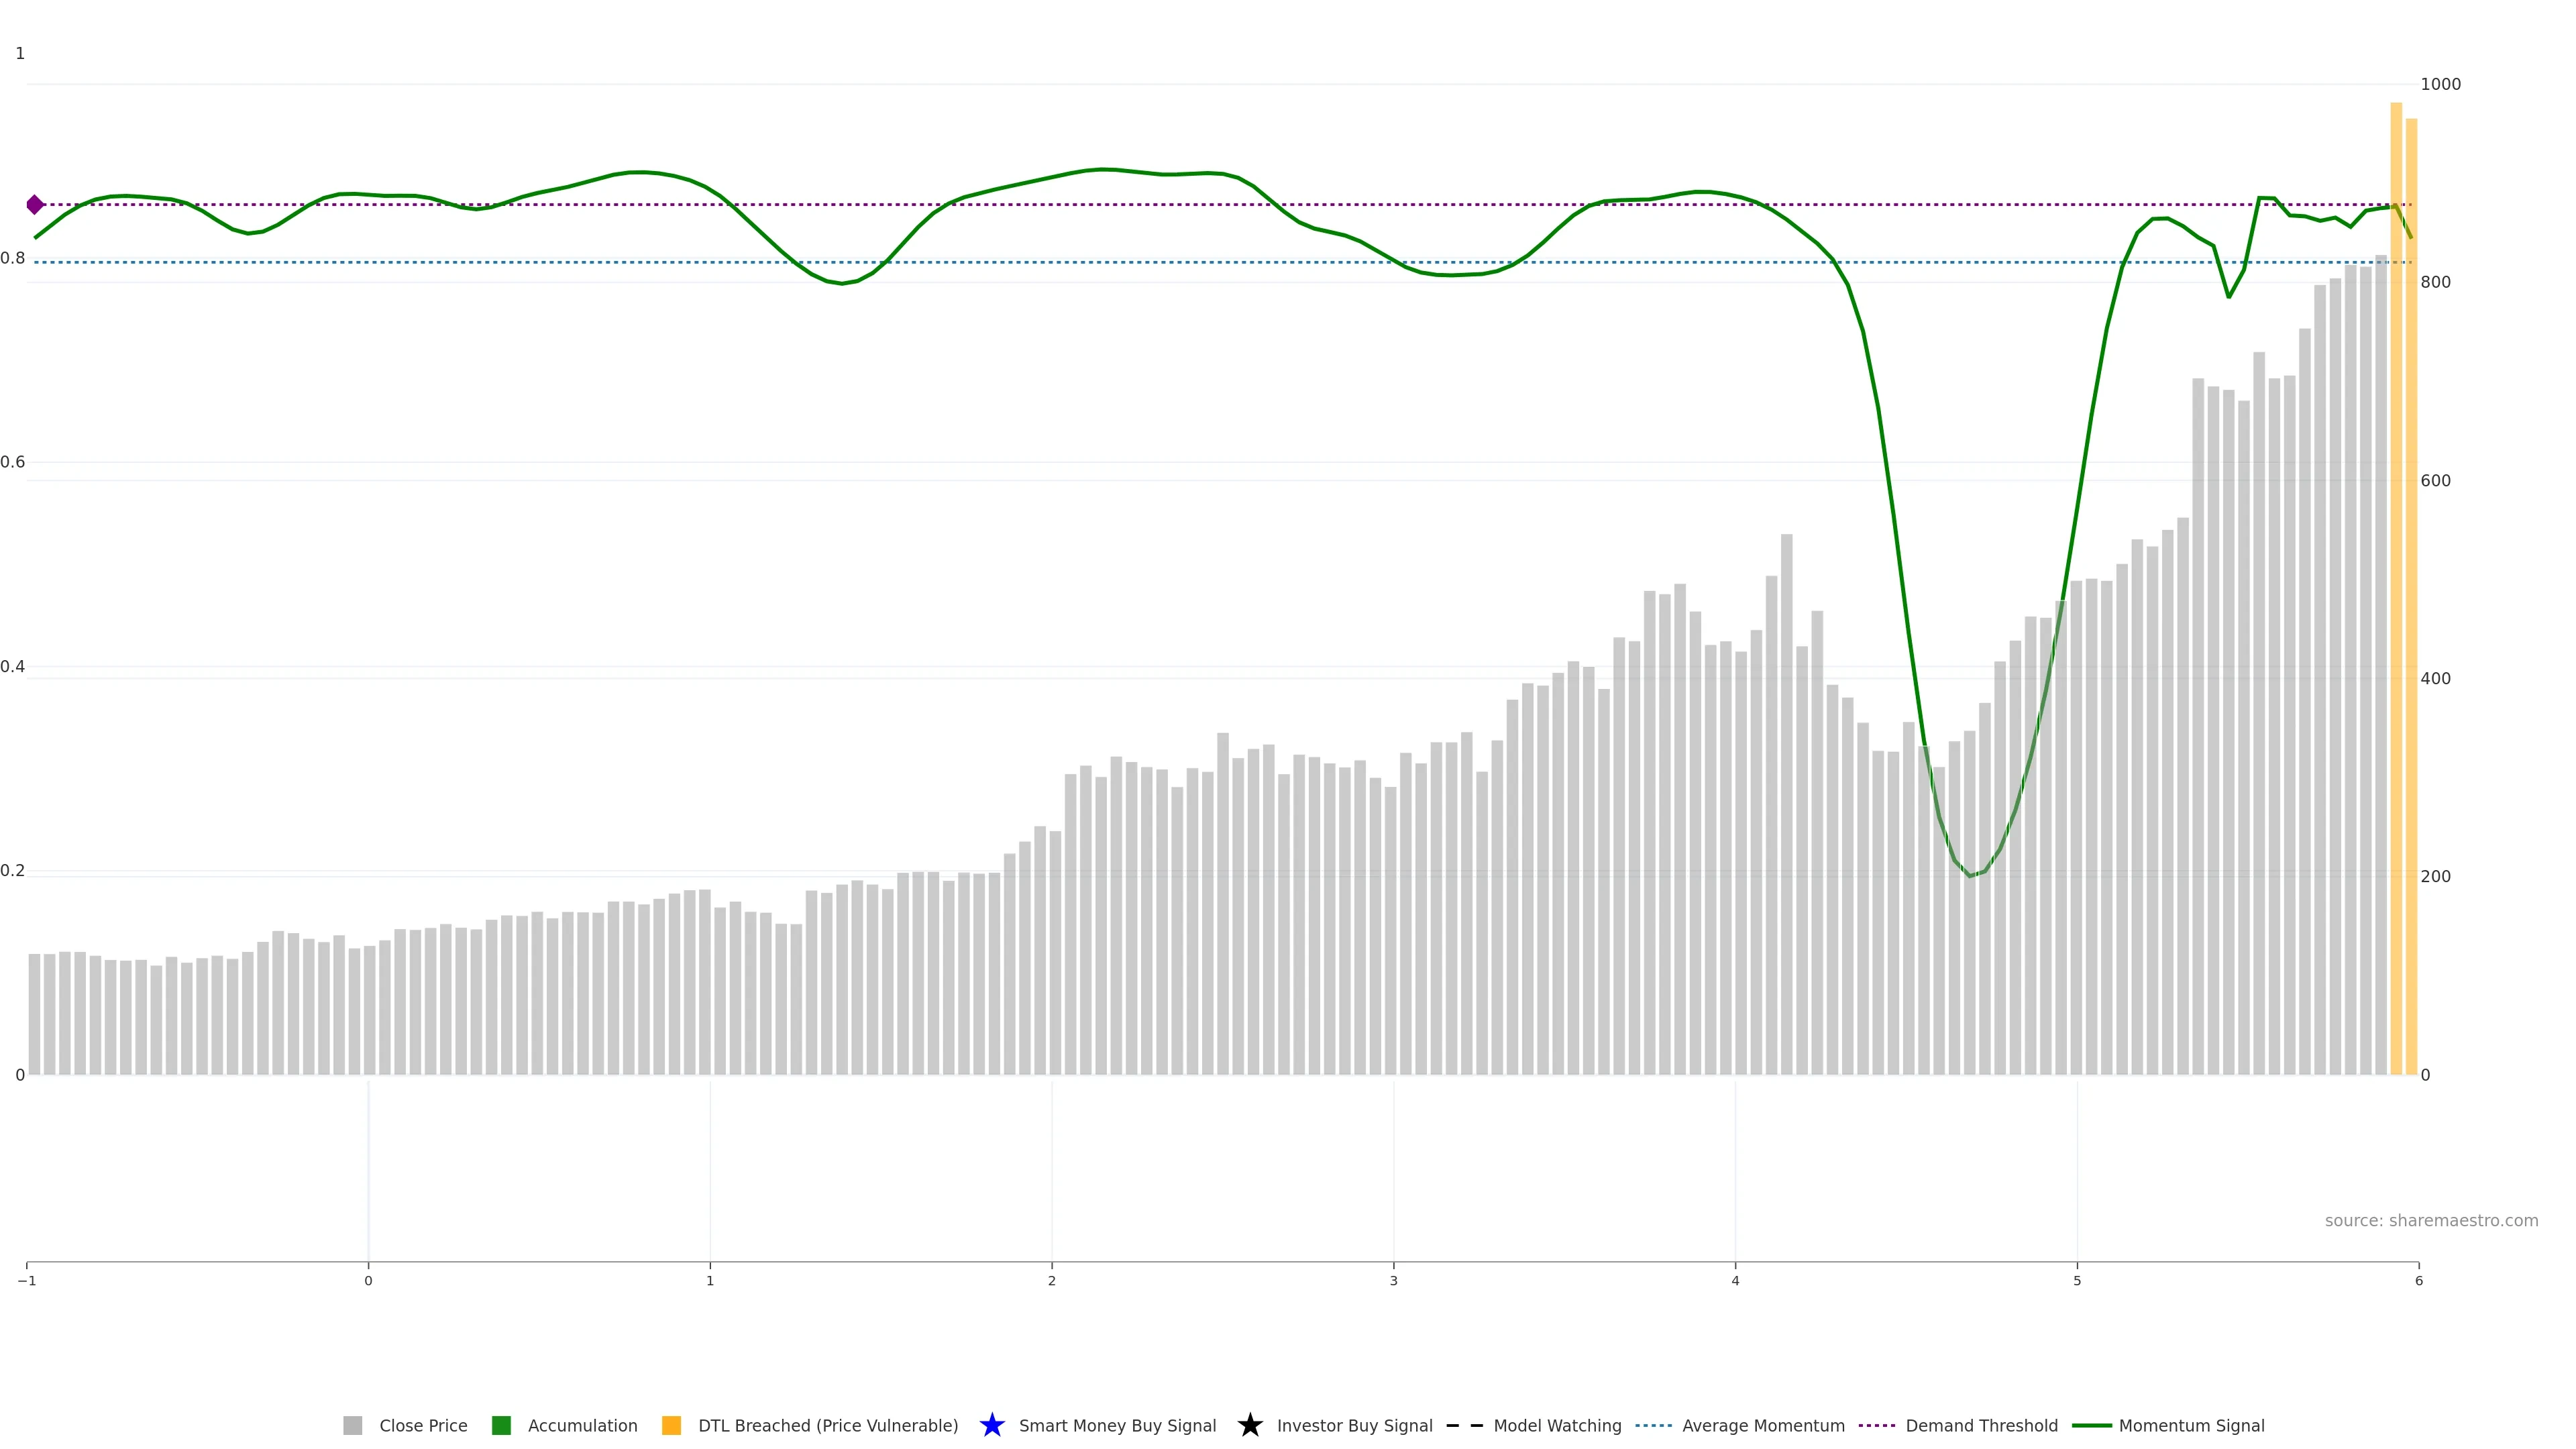
Task: Click the orange DTL Breached legend square
Action: point(671,1425)
